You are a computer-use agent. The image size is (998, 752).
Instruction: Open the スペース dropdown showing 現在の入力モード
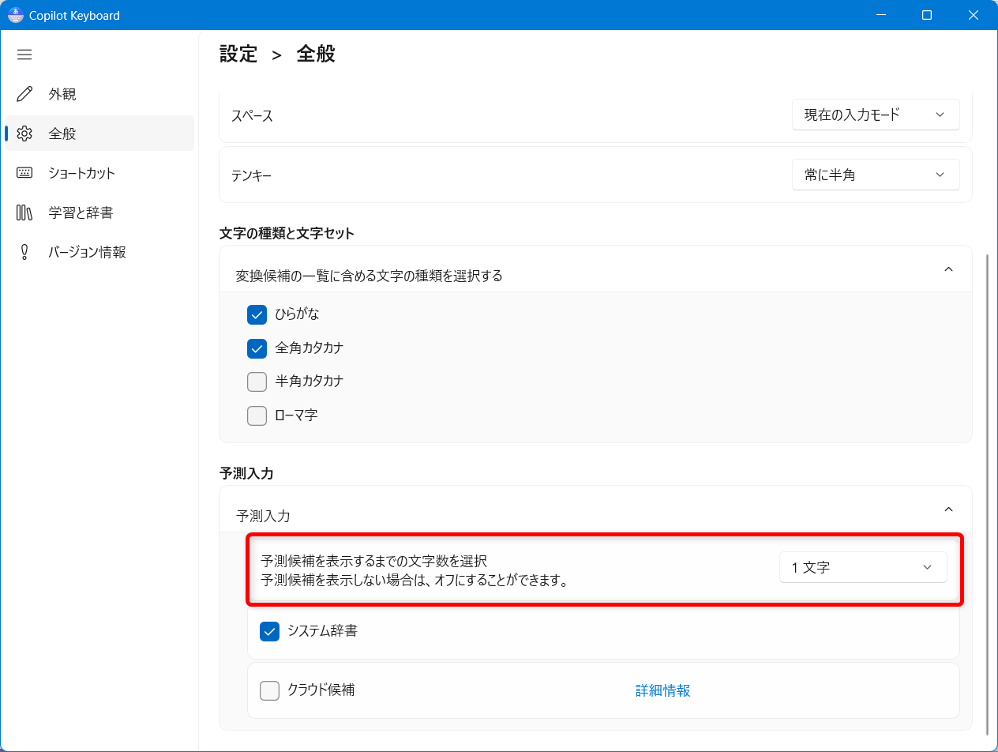(876, 115)
